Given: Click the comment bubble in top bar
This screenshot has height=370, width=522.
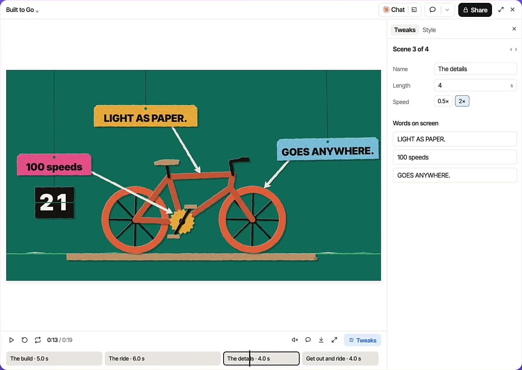Looking at the screenshot, I should pos(432,10).
